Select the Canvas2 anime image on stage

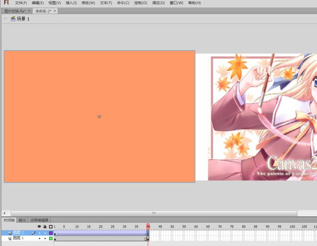coord(263,117)
